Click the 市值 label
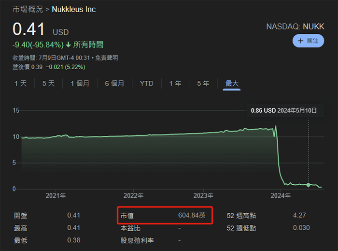This screenshot has height=251, width=338. pyautogui.click(x=127, y=215)
